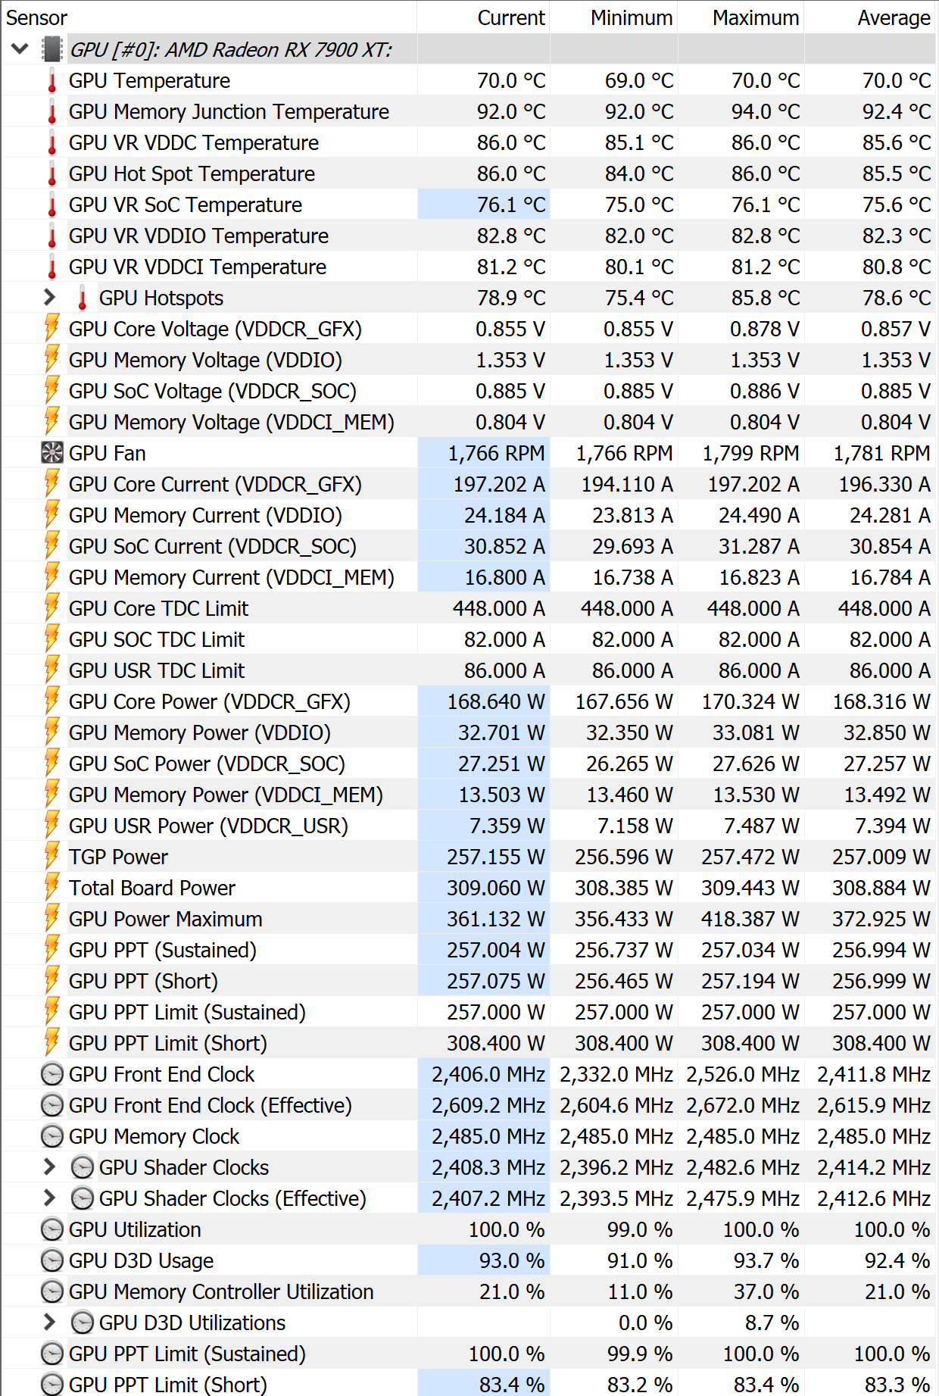This screenshot has width=939, height=1396.
Task: Click thermometer icon for GPU Memory Junction Temperature
Action: click(52, 111)
